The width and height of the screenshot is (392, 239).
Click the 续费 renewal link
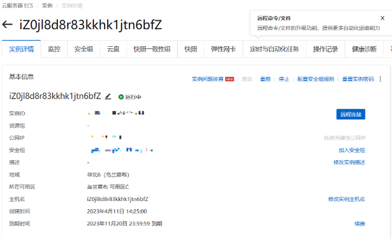[x=360, y=224]
